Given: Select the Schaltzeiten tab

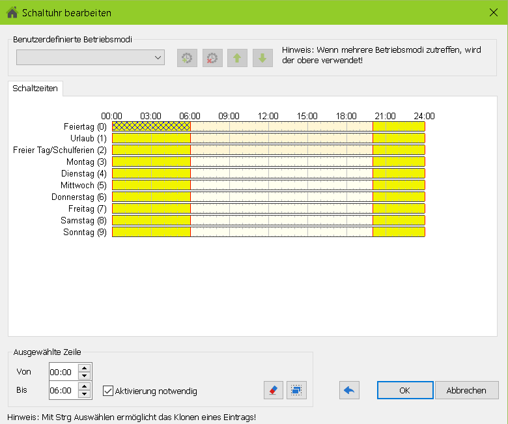Looking at the screenshot, I should click(x=35, y=89).
